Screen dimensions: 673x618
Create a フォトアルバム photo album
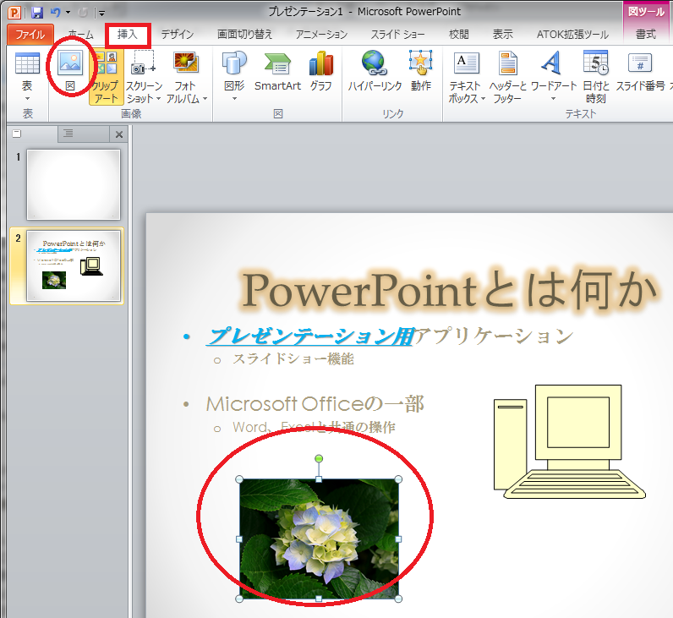click(x=186, y=63)
